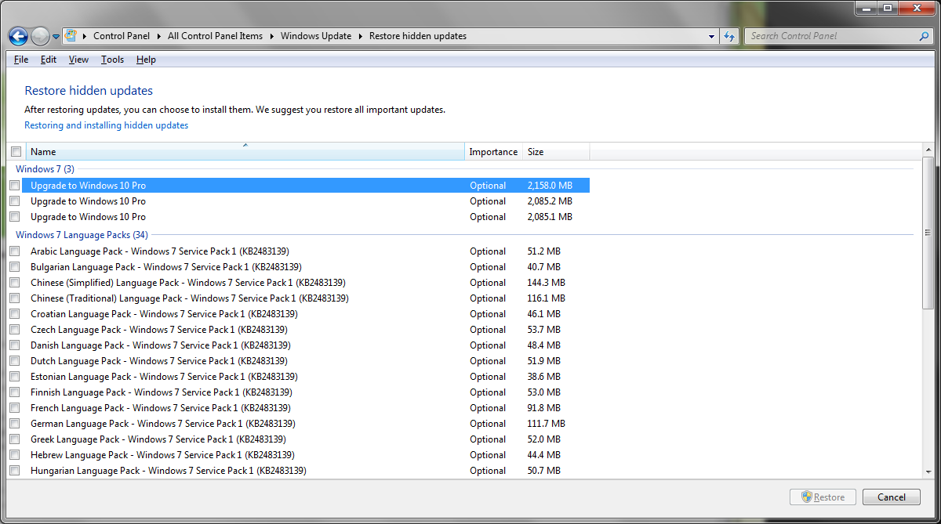Check the Czech Language Pack box

[15, 330]
